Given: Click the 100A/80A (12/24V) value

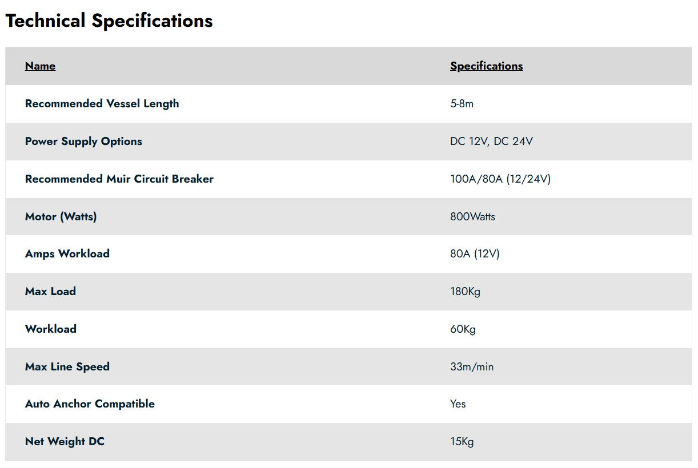Looking at the screenshot, I should tap(500, 179).
